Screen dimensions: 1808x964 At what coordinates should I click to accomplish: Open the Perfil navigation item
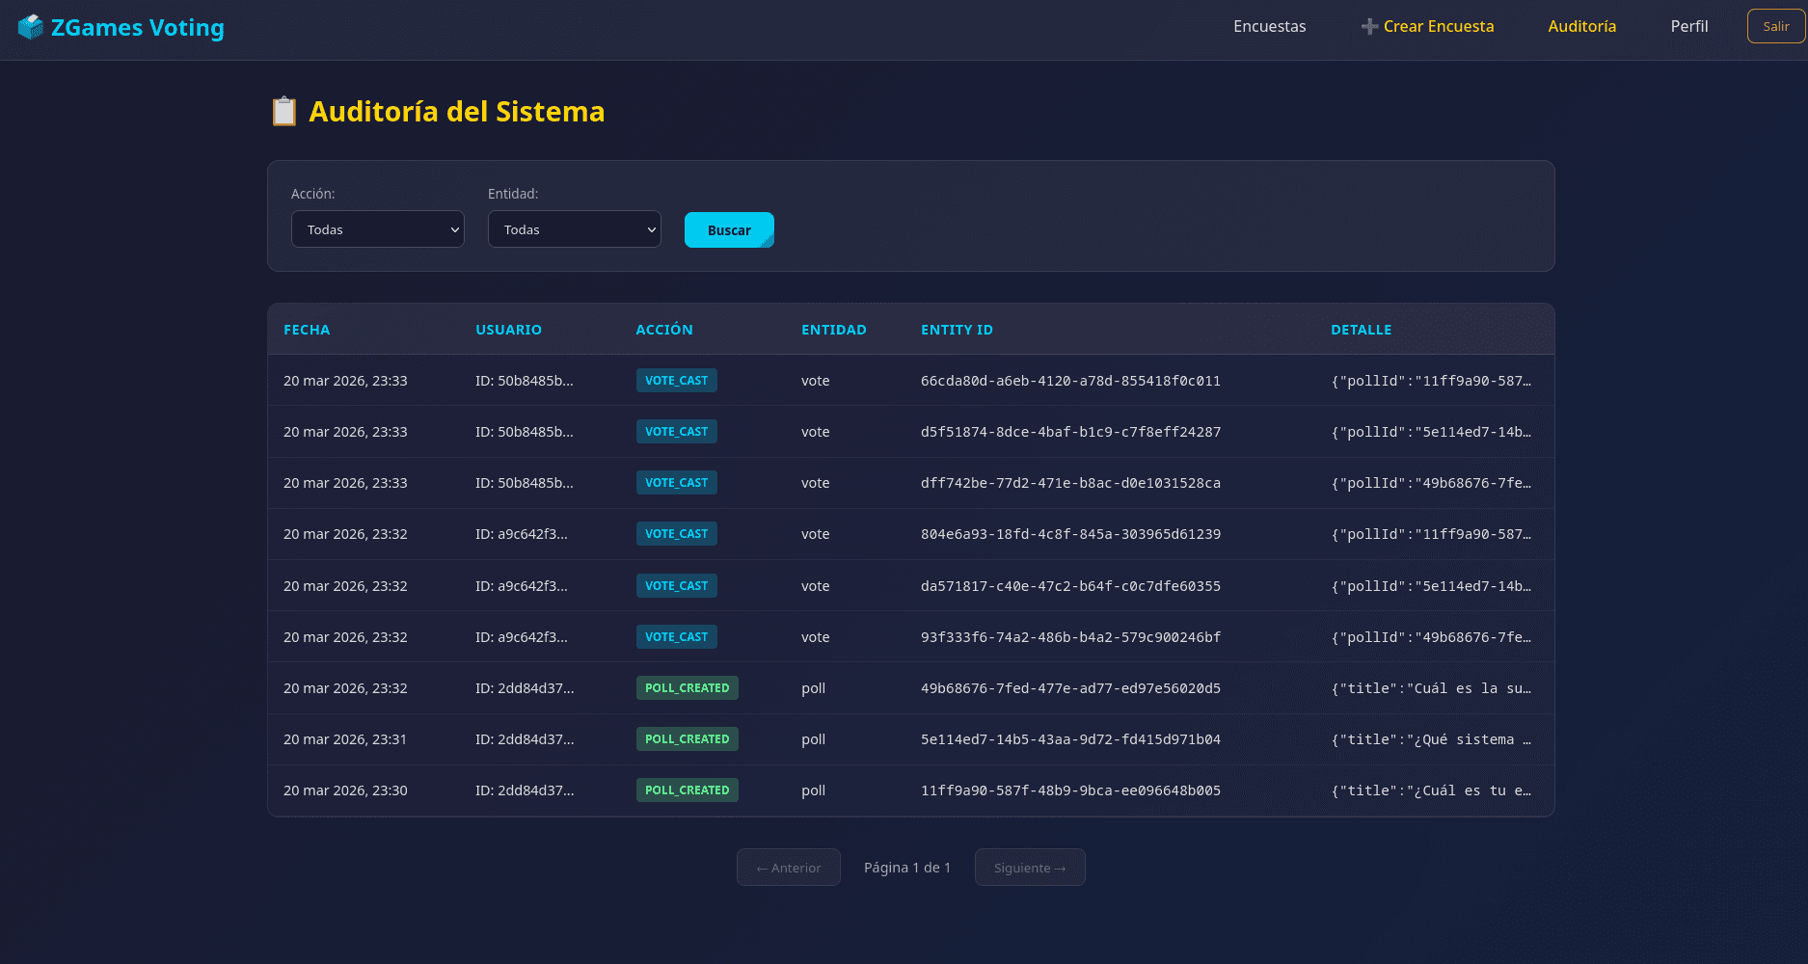click(1689, 27)
